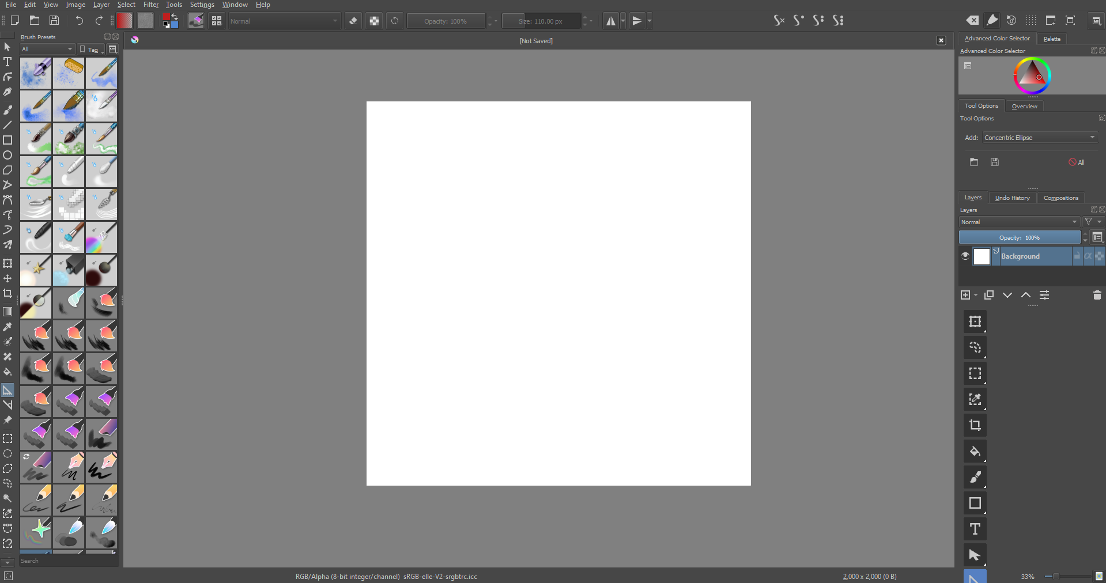
Task: Click horizontal mirror tool icon
Action: click(610, 21)
